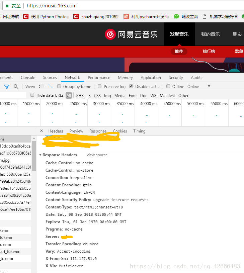244x273 pixels.
Task: Open the 使用 Python Photog bookmark icon
Action: (26, 16)
